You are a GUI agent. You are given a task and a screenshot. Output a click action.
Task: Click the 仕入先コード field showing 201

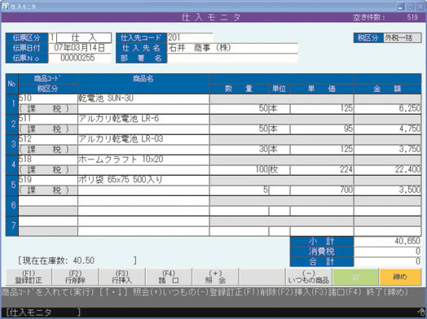click(190, 37)
